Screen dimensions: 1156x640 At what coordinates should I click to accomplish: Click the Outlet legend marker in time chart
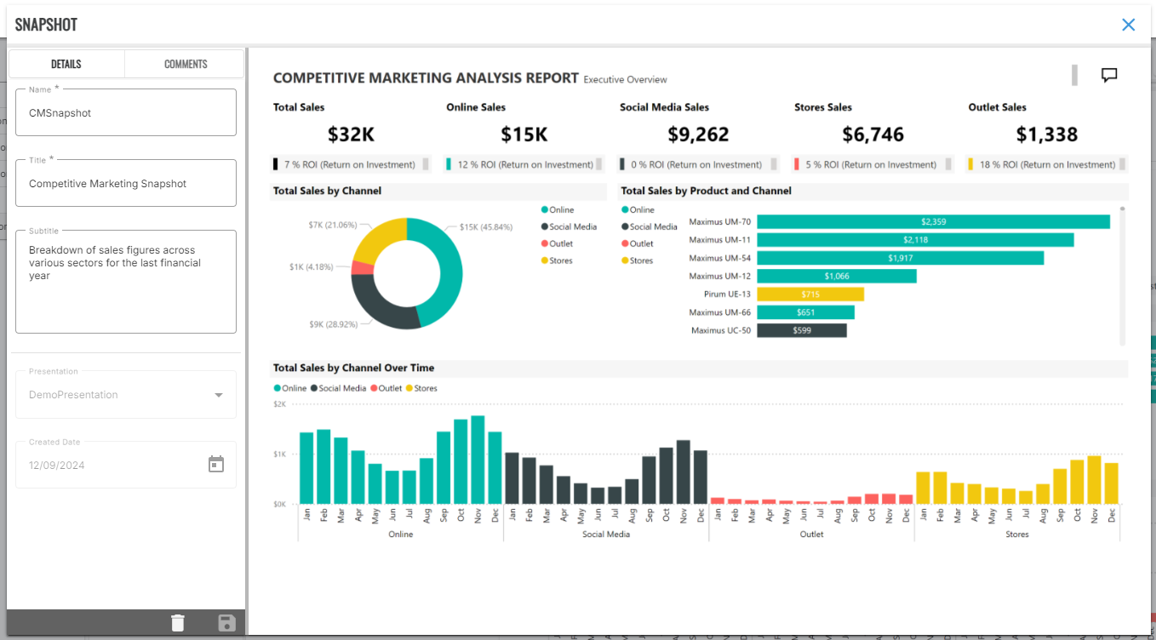coord(373,388)
